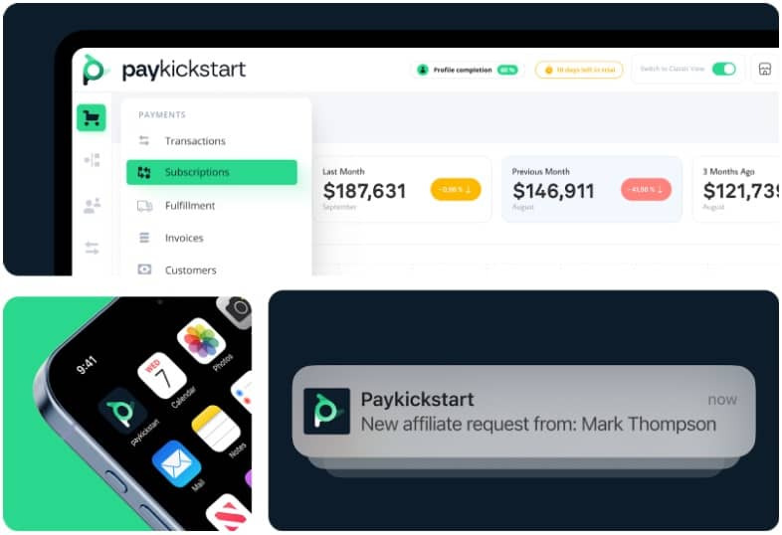Screen dimensions: 782x535
Task: Tap the Notes app icon on phone
Action: 216,429
